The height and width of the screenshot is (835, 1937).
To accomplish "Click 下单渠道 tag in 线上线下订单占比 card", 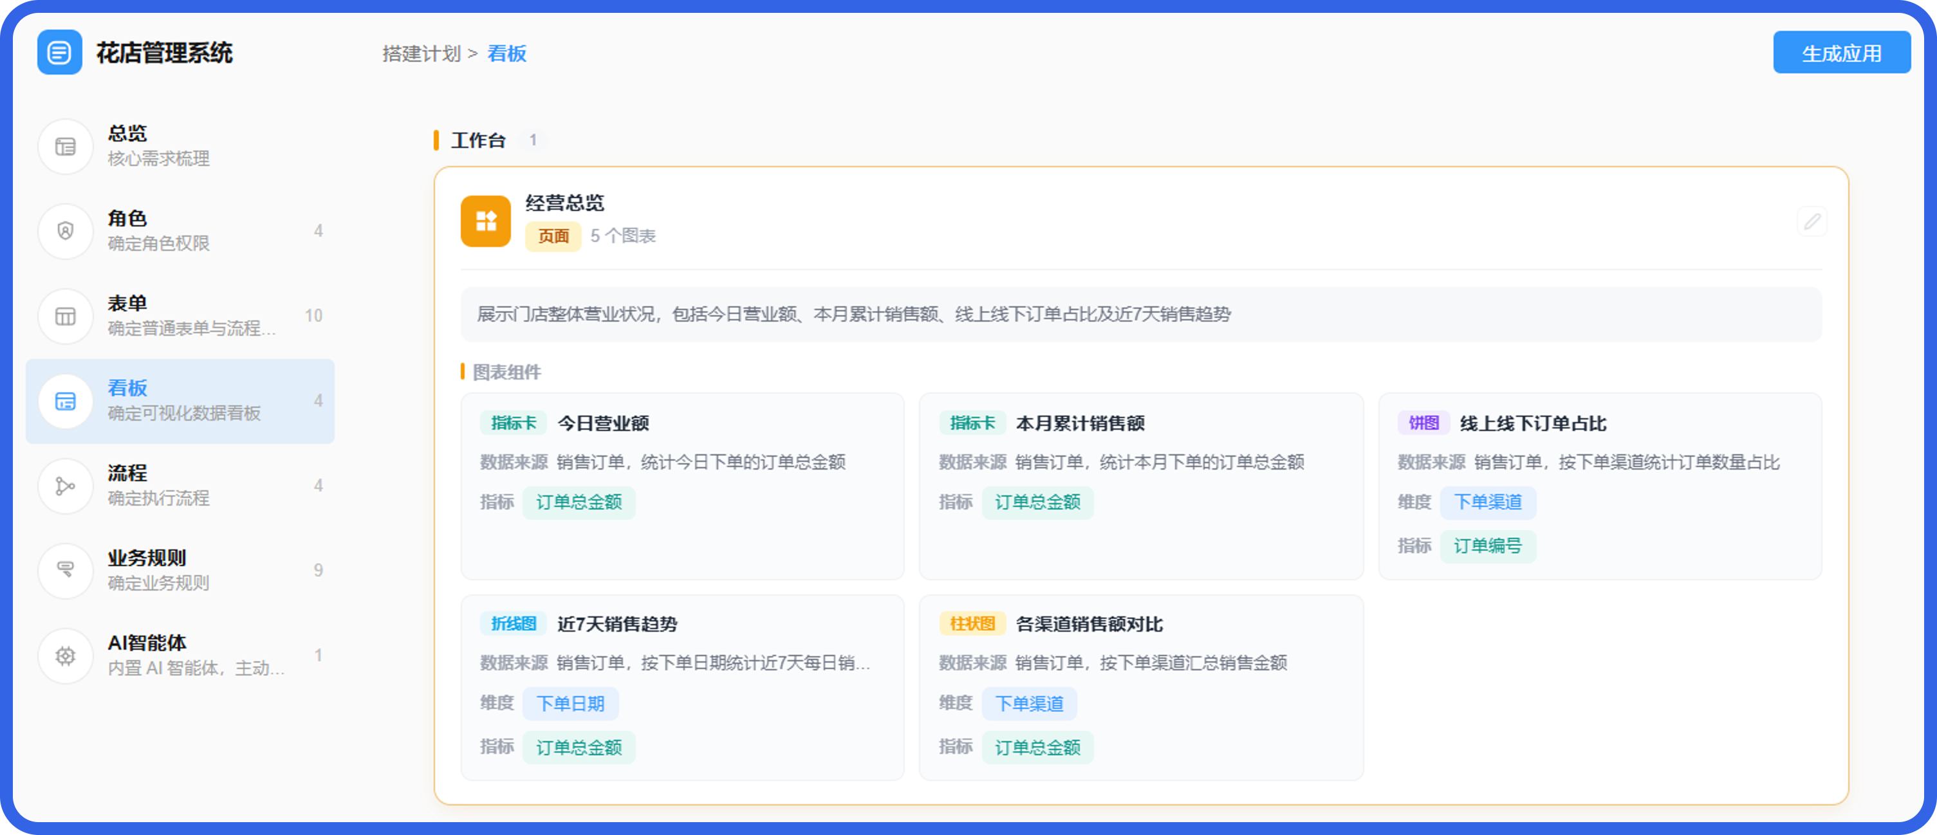I will pos(1487,502).
